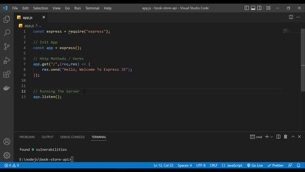Close the terminal panel
305x172 pixels.
[299, 137]
